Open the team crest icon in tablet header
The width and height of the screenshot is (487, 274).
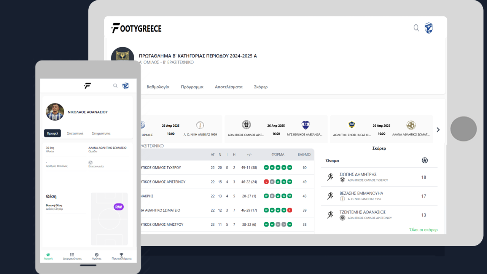click(429, 28)
